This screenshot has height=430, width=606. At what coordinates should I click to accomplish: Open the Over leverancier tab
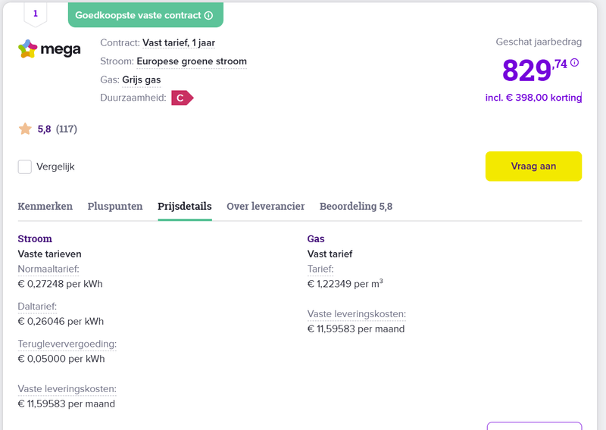[x=266, y=206]
